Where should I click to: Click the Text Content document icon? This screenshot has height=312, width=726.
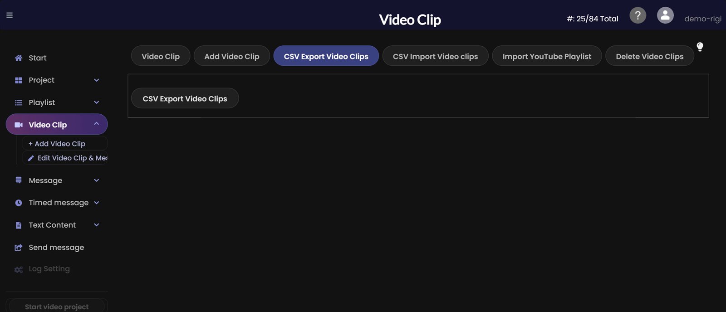click(x=19, y=225)
